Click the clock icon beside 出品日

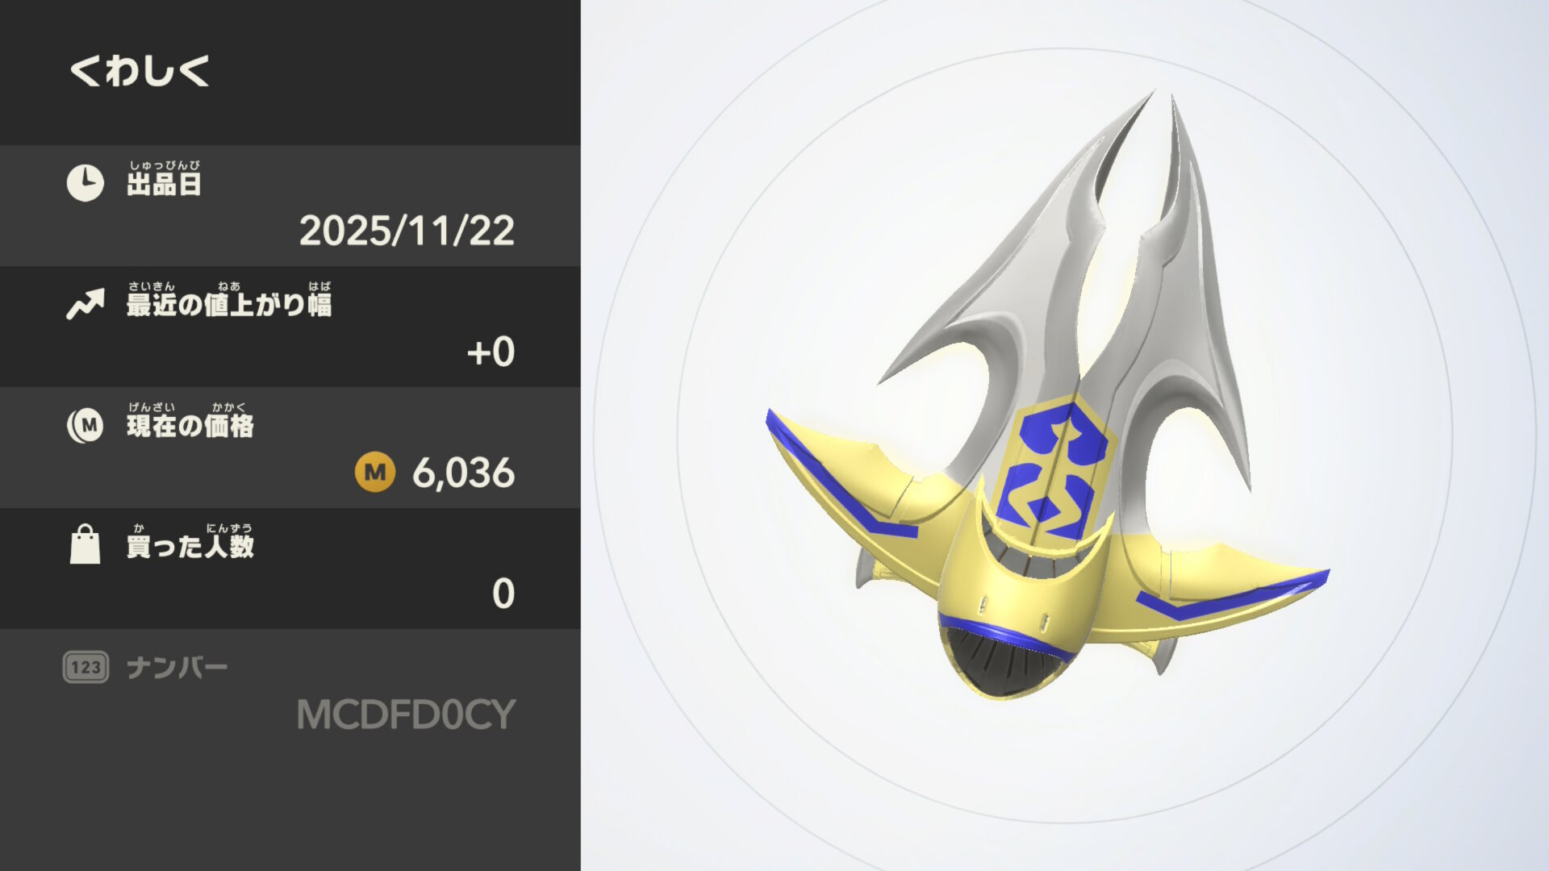86,183
